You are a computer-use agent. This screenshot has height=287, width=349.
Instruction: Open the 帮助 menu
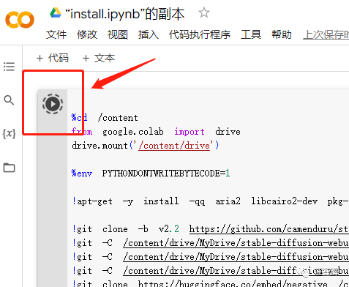click(282, 34)
